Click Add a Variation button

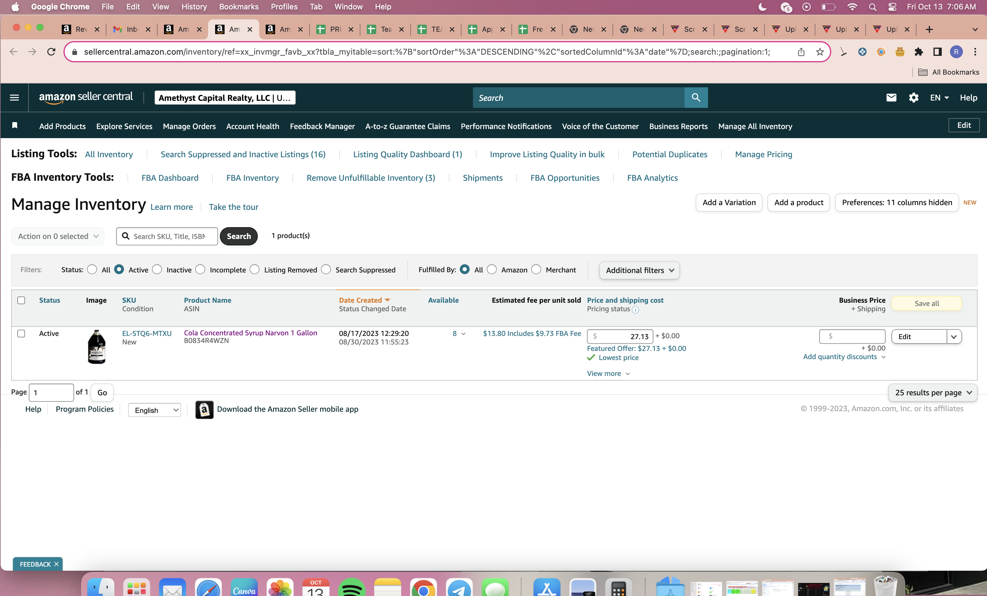(729, 203)
